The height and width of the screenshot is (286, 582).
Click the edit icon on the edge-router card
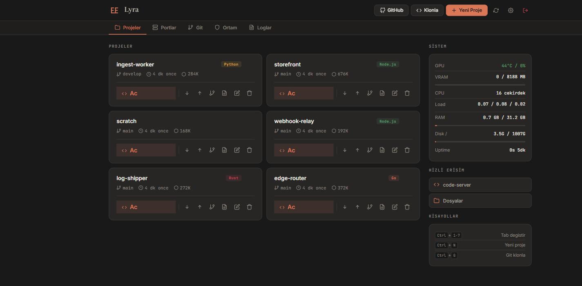click(395, 207)
